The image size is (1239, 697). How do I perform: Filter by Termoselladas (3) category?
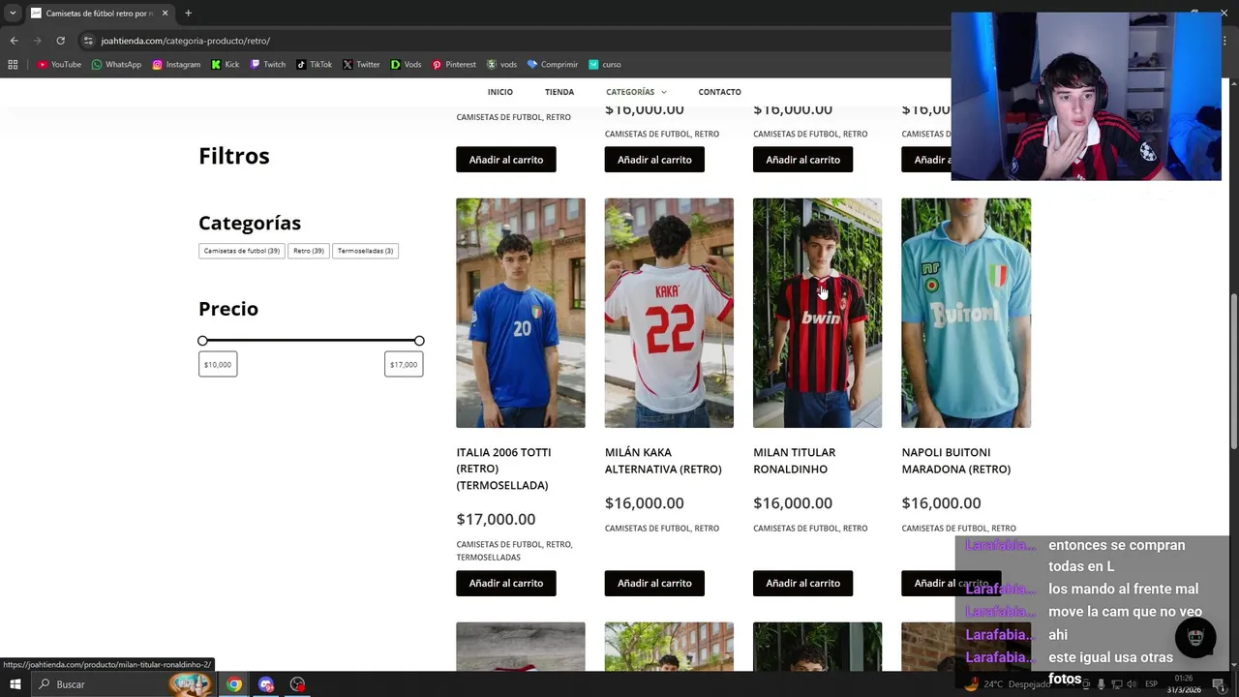[x=365, y=251]
